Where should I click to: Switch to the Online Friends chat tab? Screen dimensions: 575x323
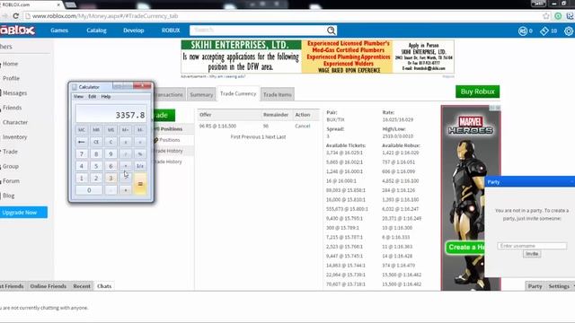48,286
